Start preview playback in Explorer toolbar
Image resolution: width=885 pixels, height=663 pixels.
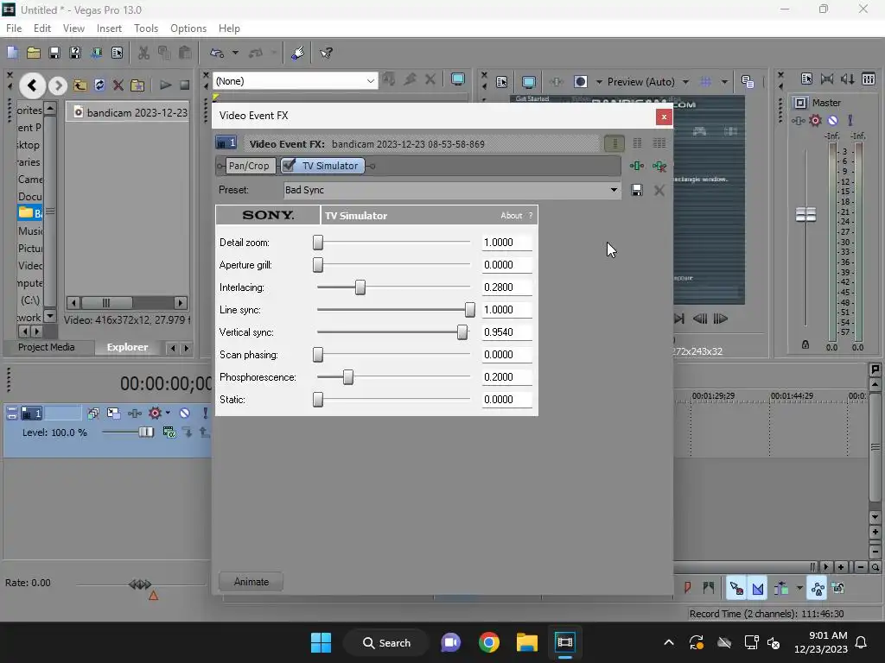click(165, 85)
